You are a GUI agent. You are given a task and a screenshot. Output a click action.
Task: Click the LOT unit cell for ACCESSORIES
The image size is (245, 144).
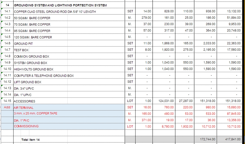tap(130, 101)
